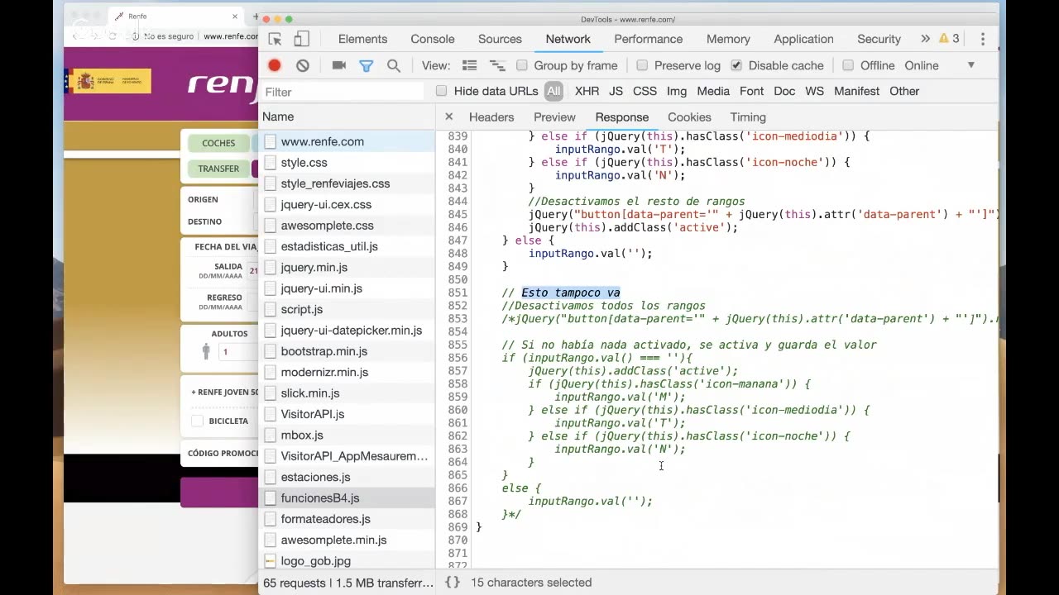Toggle the waterfall overview view icon
1059x595 pixels.
(x=497, y=65)
